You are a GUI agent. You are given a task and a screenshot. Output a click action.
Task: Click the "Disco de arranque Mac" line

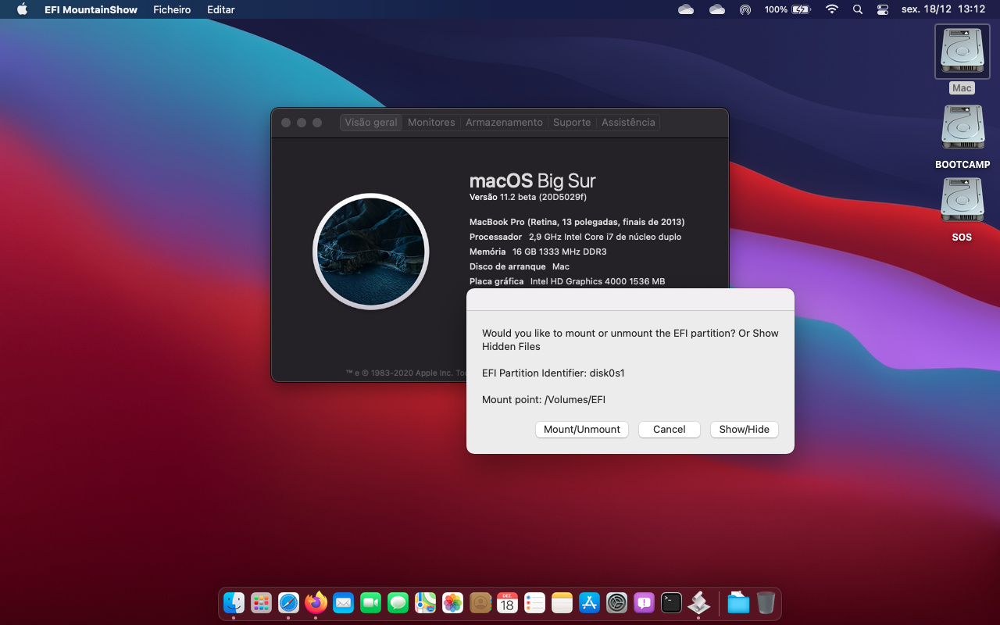click(520, 266)
